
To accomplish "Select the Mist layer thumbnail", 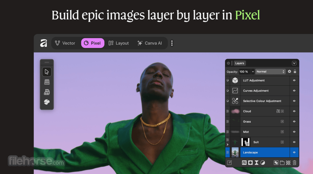I will (x=235, y=132).
